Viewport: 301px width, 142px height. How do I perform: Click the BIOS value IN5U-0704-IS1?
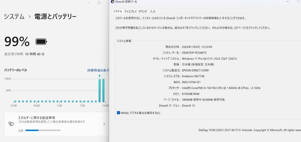191,82
